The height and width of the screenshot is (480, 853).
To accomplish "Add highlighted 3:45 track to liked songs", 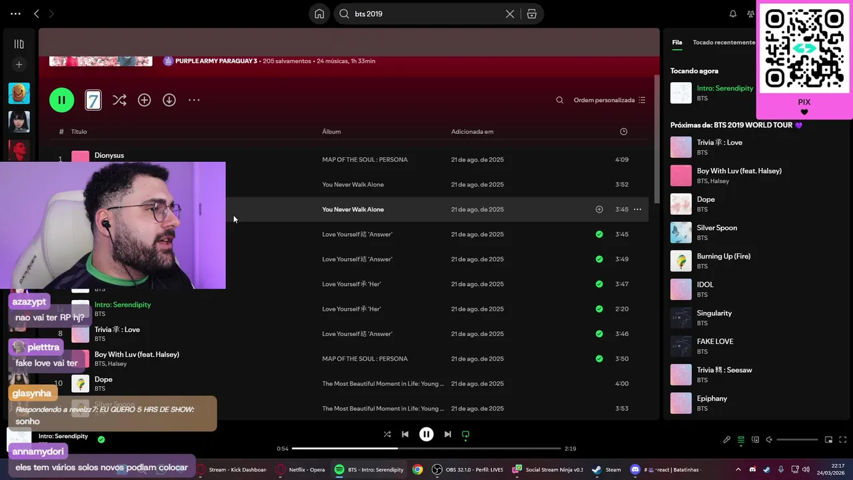I will point(599,209).
